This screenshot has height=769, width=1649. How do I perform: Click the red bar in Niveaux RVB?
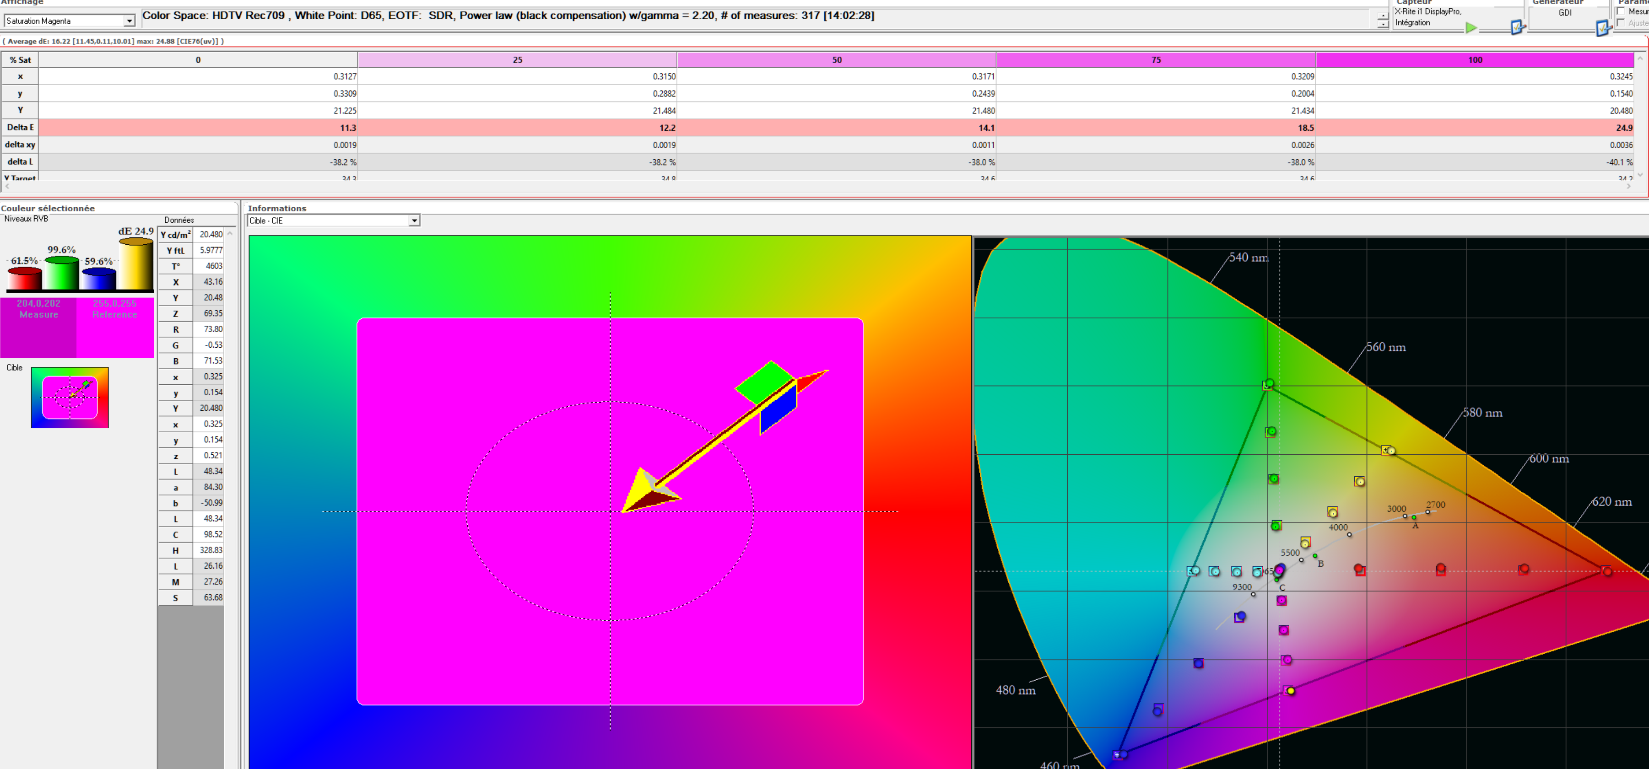tap(24, 279)
